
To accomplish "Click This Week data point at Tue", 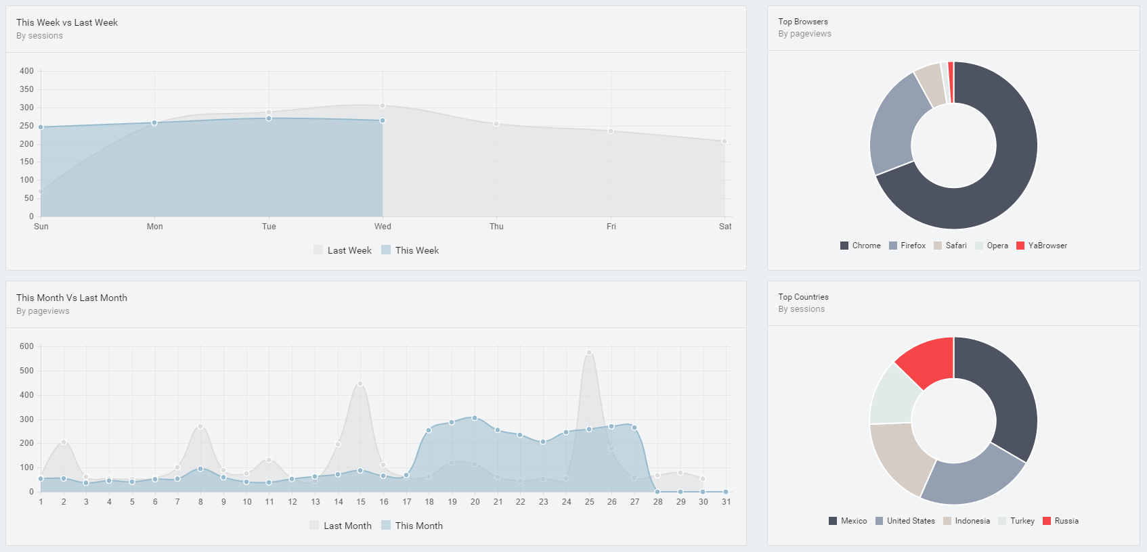I will [269, 118].
